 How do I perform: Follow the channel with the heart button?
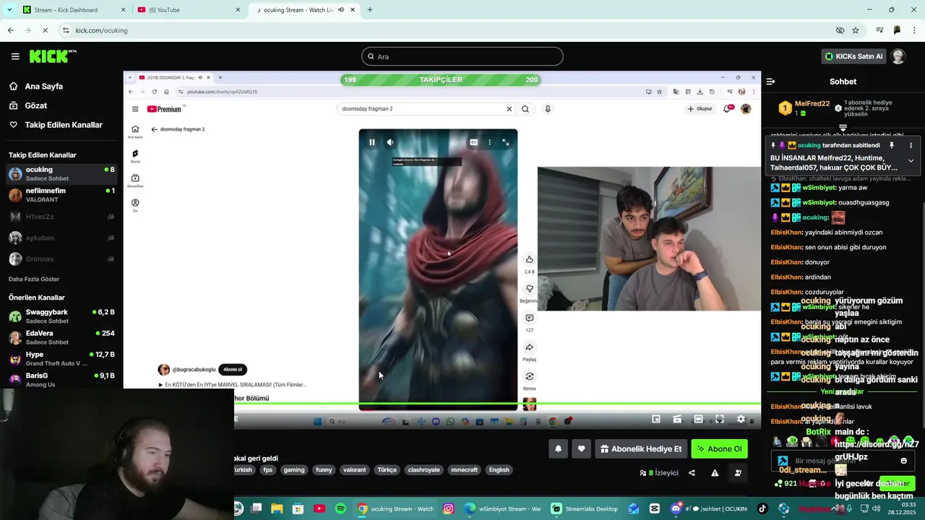click(x=581, y=448)
